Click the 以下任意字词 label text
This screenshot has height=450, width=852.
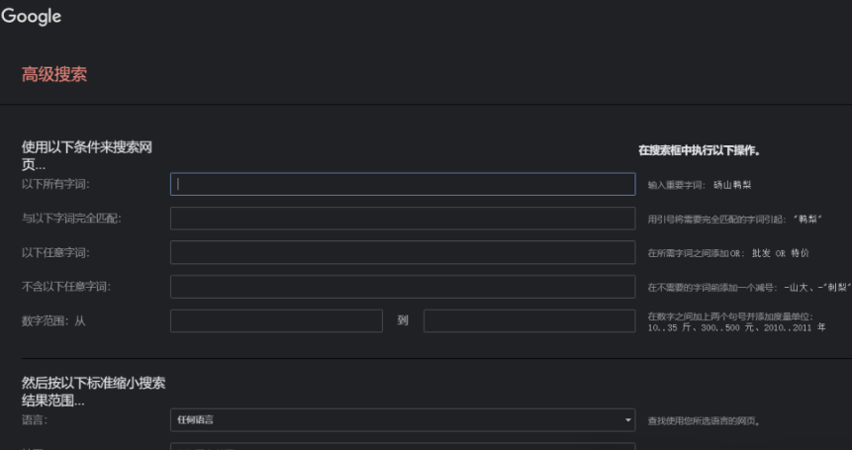pyautogui.click(x=60, y=252)
